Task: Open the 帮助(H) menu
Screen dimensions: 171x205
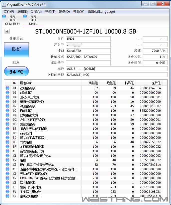Action: point(79,12)
